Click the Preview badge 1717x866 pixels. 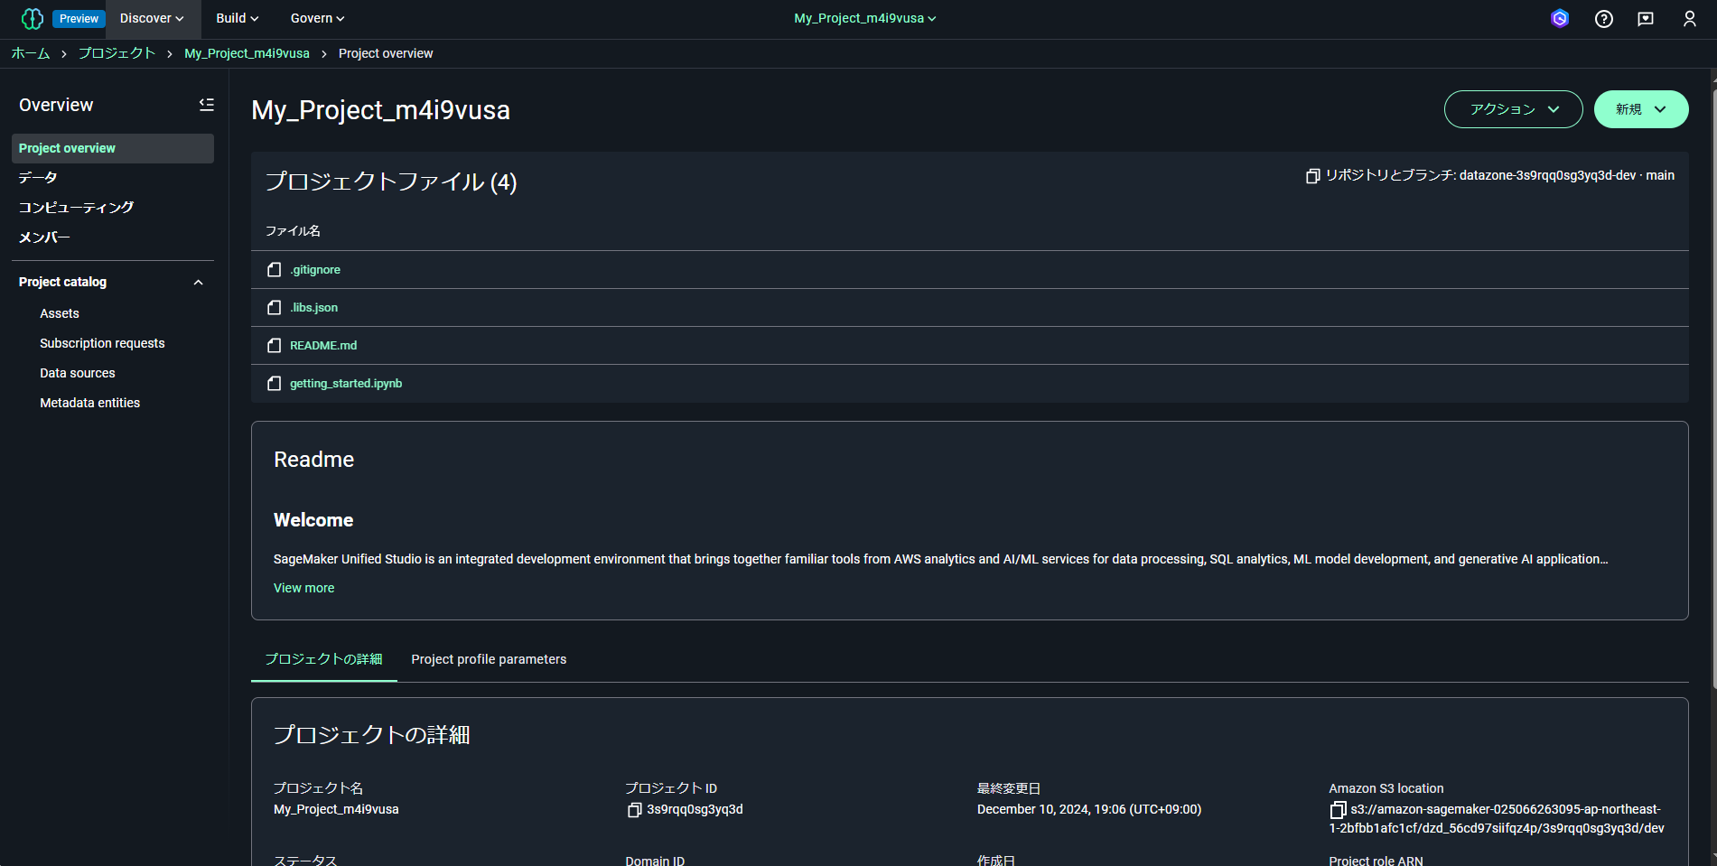click(x=79, y=19)
